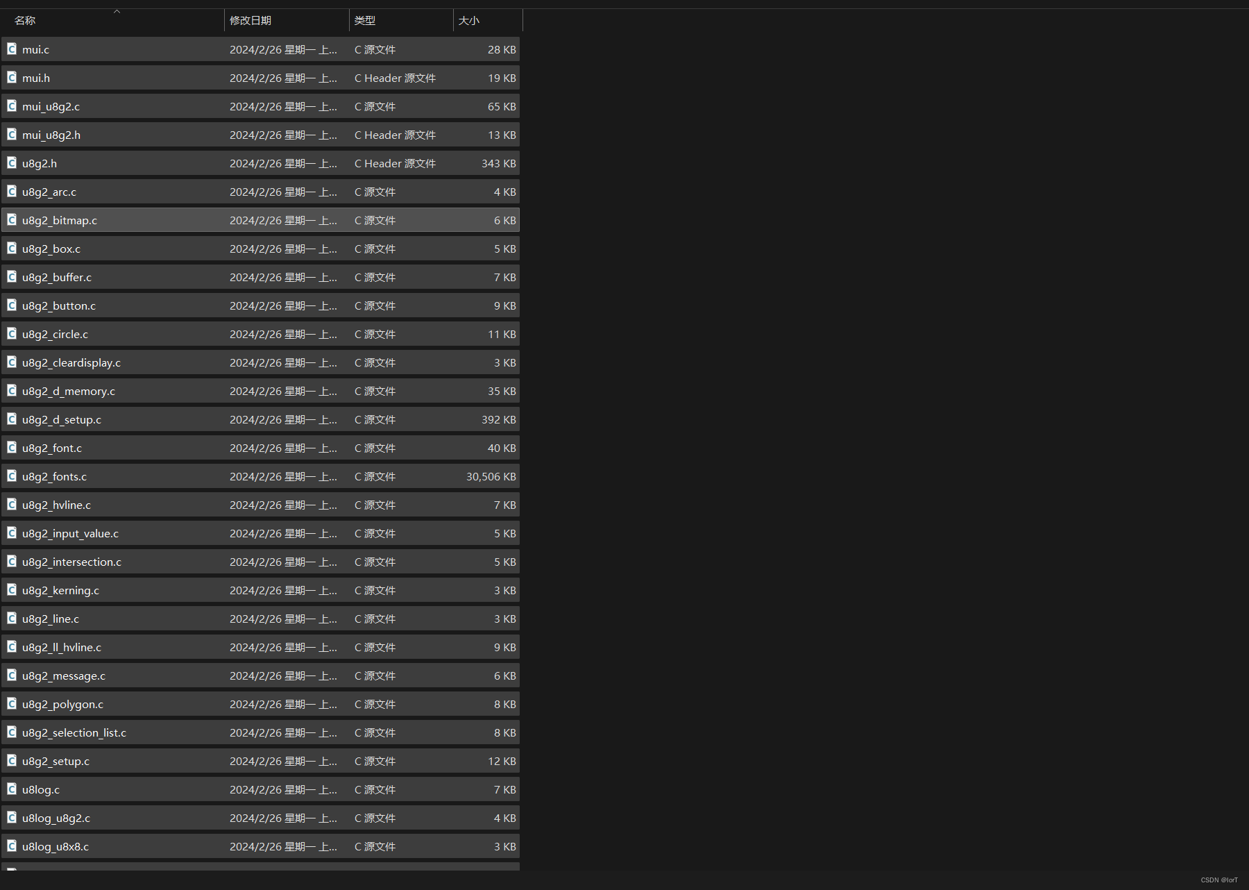Viewport: 1249px width, 890px height.
Task: Select the highlighted u8g2_bitmap.c file
Action: tap(208, 220)
